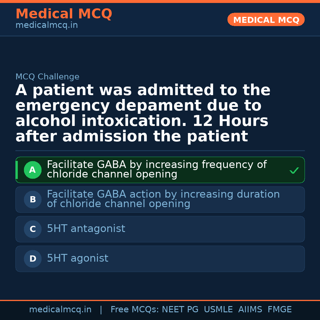Screen dimensions: 320x320
Task: Select the B letter circle
Action: coord(33,200)
